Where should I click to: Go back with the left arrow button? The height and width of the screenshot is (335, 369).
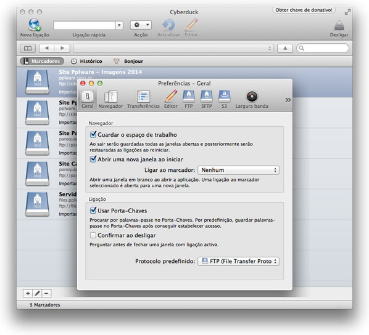pyautogui.click(x=47, y=48)
